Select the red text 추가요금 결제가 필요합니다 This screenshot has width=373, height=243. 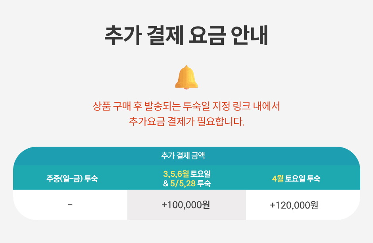pos(186,121)
